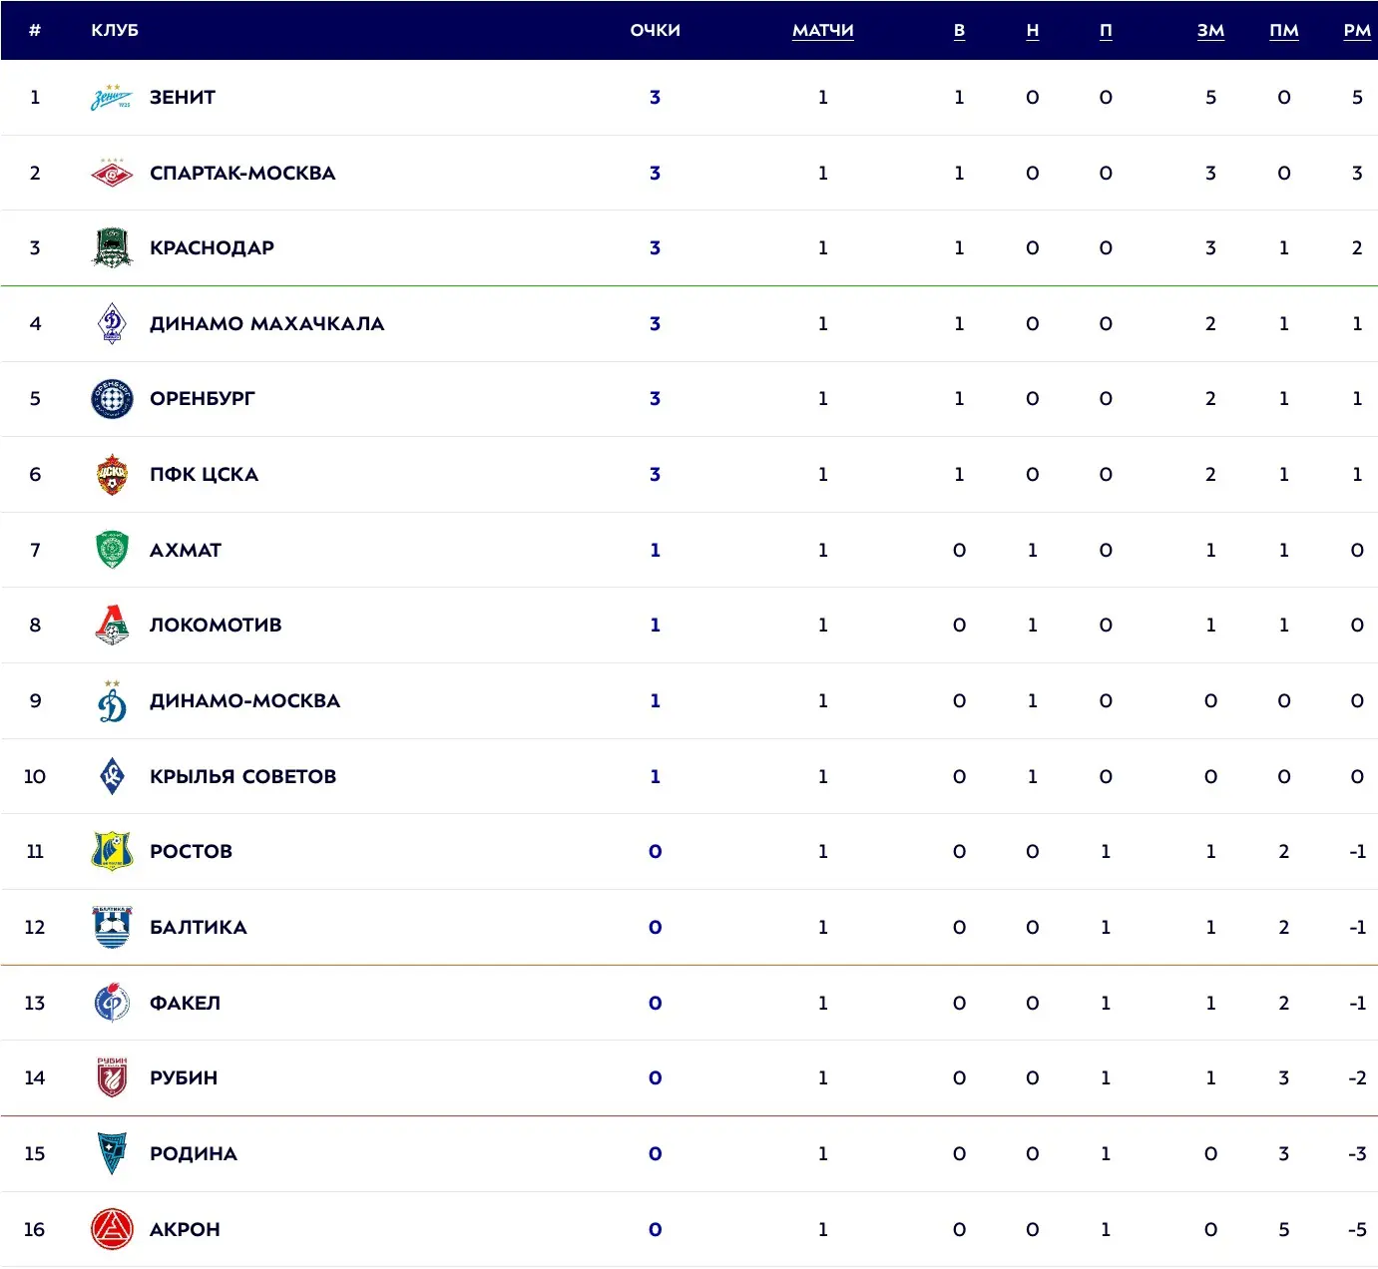Click the ФАКЕЛ team name
The width and height of the screenshot is (1378, 1269).
(185, 1003)
